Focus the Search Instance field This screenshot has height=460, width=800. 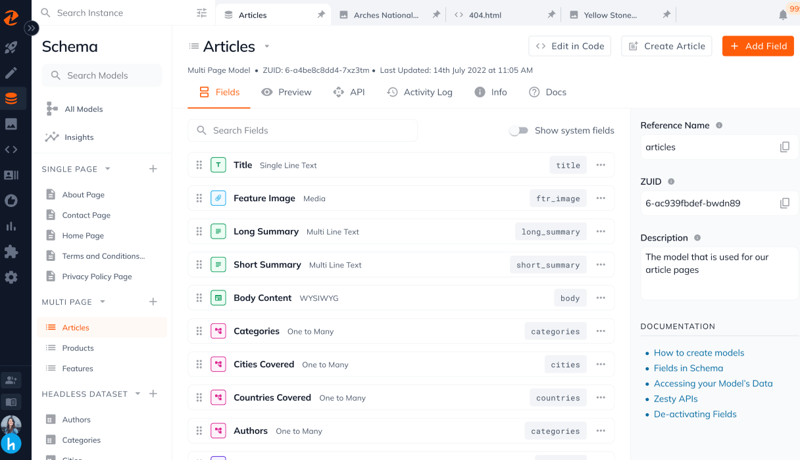point(124,13)
